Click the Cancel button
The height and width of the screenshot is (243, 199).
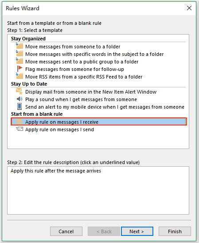pos(66,231)
